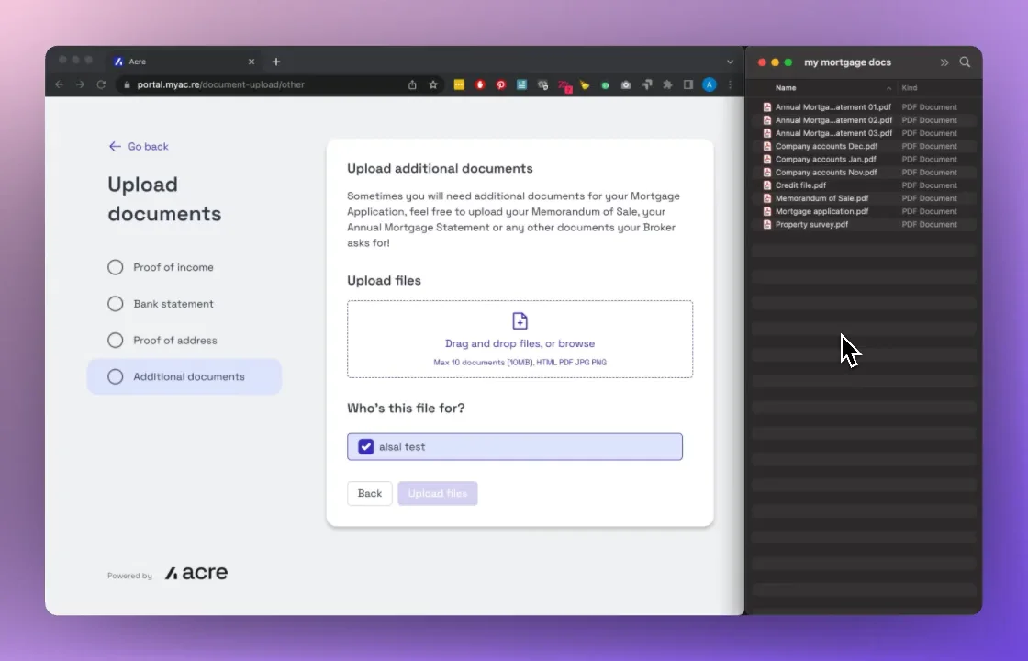1028x661 pixels.
Task: Select the Proof of income step
Action: (x=161, y=267)
